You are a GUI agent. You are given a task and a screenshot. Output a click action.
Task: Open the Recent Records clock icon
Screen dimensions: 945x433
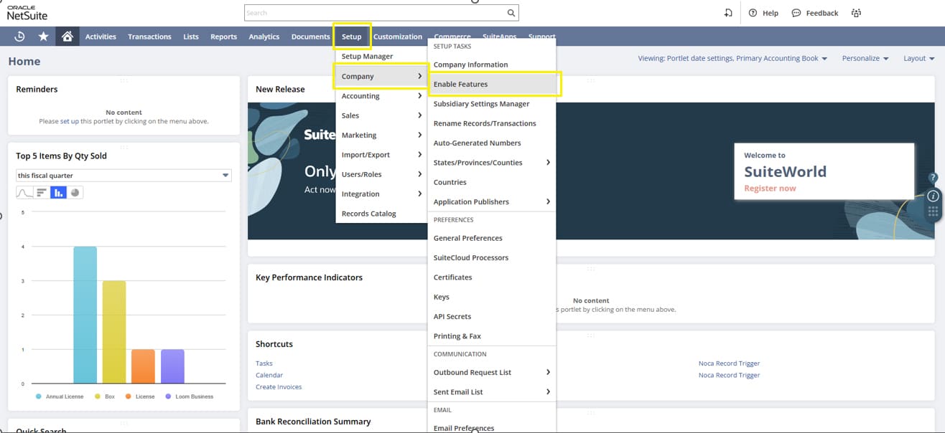(x=20, y=37)
